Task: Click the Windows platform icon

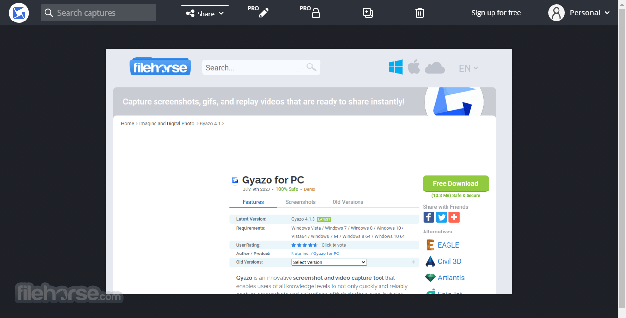Action: tap(396, 67)
